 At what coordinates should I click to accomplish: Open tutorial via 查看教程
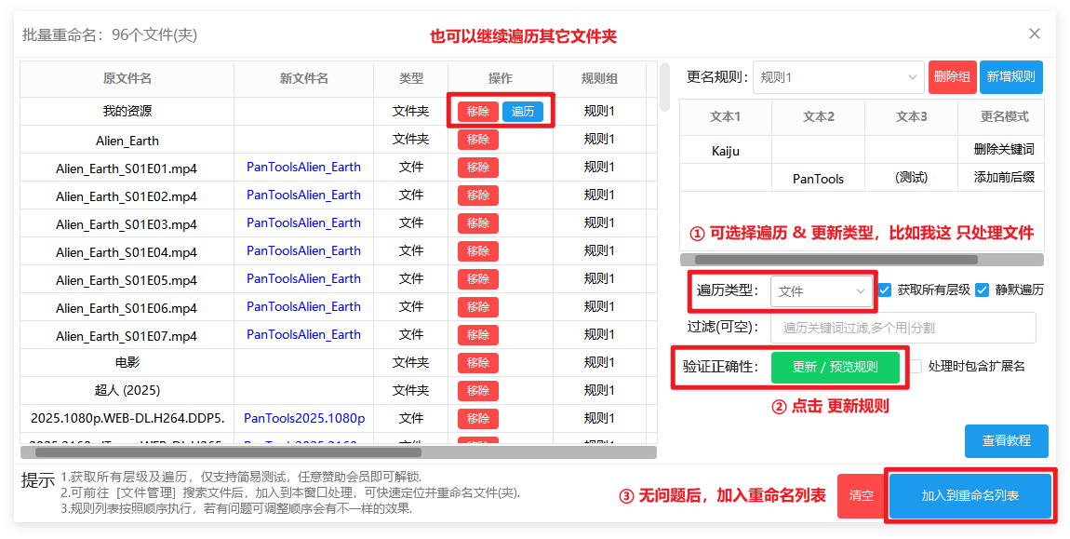click(1006, 441)
